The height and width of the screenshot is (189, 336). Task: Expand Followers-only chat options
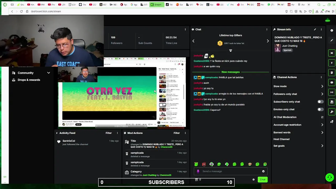(322, 94)
